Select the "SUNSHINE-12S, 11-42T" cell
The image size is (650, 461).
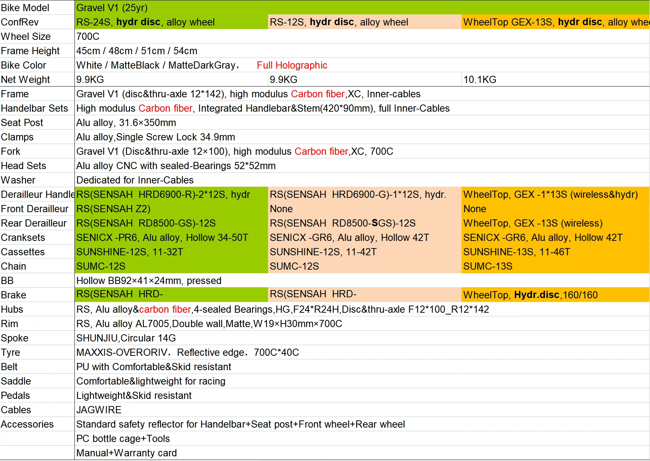(365, 252)
